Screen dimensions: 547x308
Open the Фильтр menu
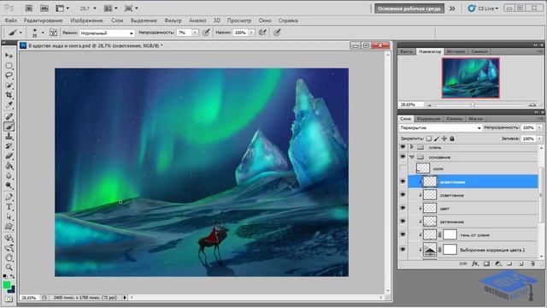coord(173,21)
